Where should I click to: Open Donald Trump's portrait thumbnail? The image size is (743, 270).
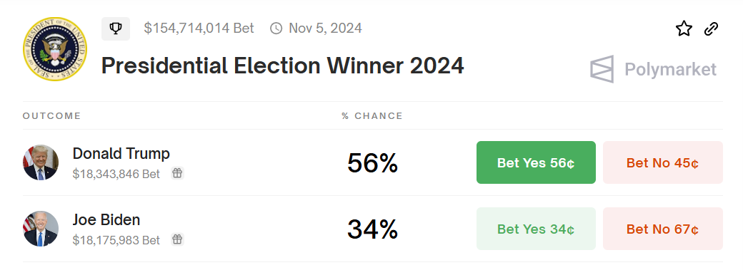tap(41, 162)
